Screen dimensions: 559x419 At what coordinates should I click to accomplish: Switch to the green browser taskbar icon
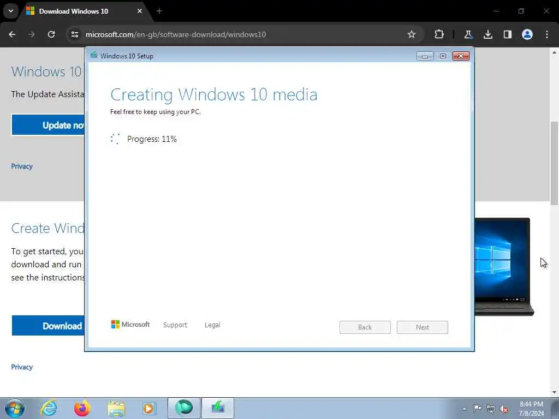coord(183,408)
